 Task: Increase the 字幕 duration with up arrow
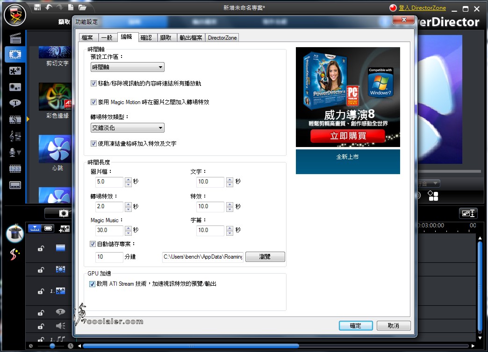230,228
